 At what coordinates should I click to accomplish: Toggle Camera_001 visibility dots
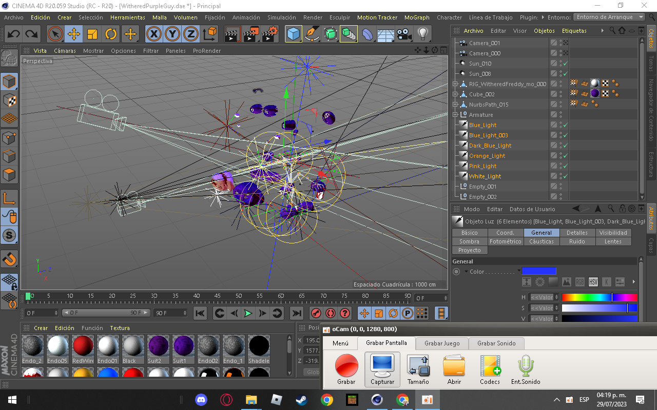point(561,43)
